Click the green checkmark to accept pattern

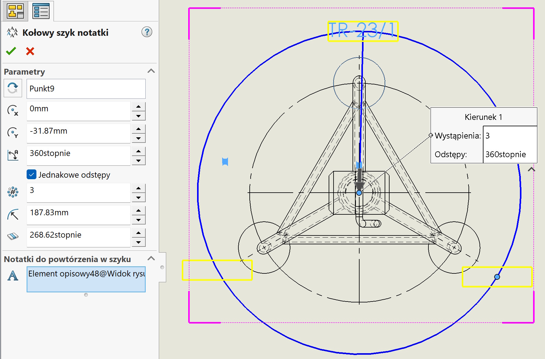click(x=11, y=51)
